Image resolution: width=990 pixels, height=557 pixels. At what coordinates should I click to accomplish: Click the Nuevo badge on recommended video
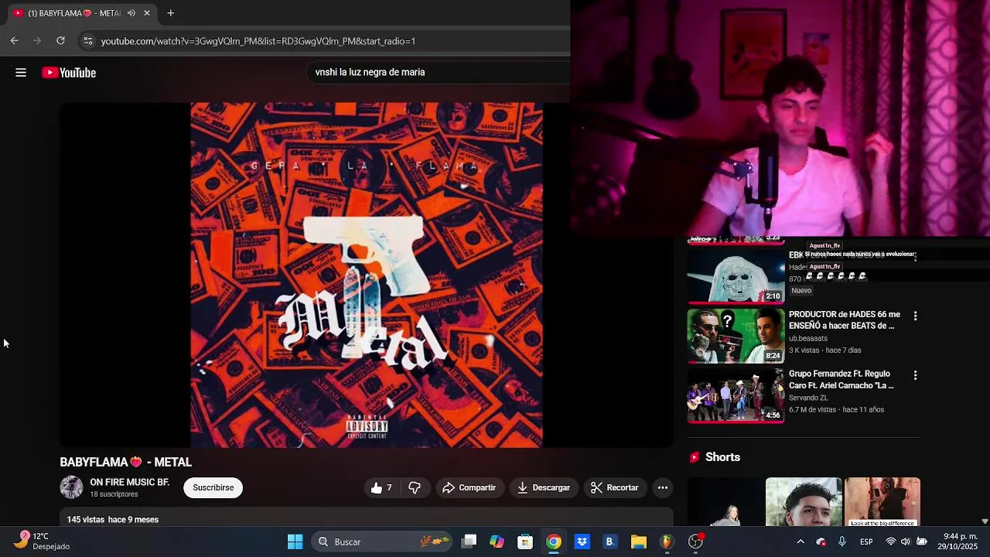point(801,291)
